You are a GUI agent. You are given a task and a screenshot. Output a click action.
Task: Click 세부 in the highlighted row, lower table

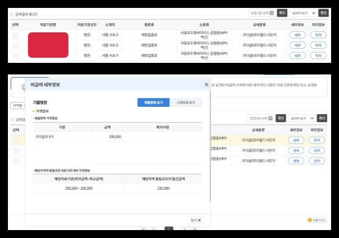(x=296, y=140)
